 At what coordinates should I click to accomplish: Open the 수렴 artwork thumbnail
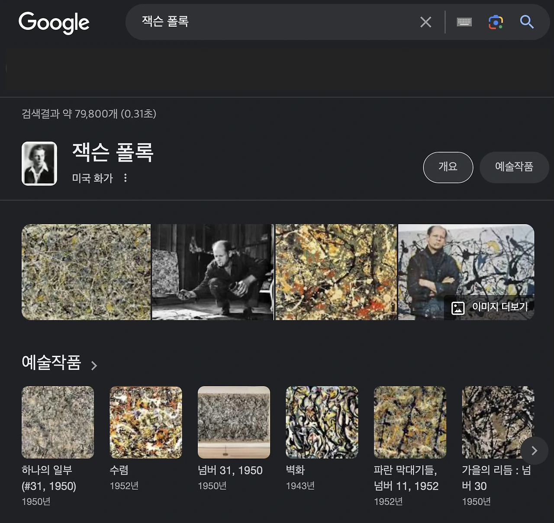coord(146,422)
